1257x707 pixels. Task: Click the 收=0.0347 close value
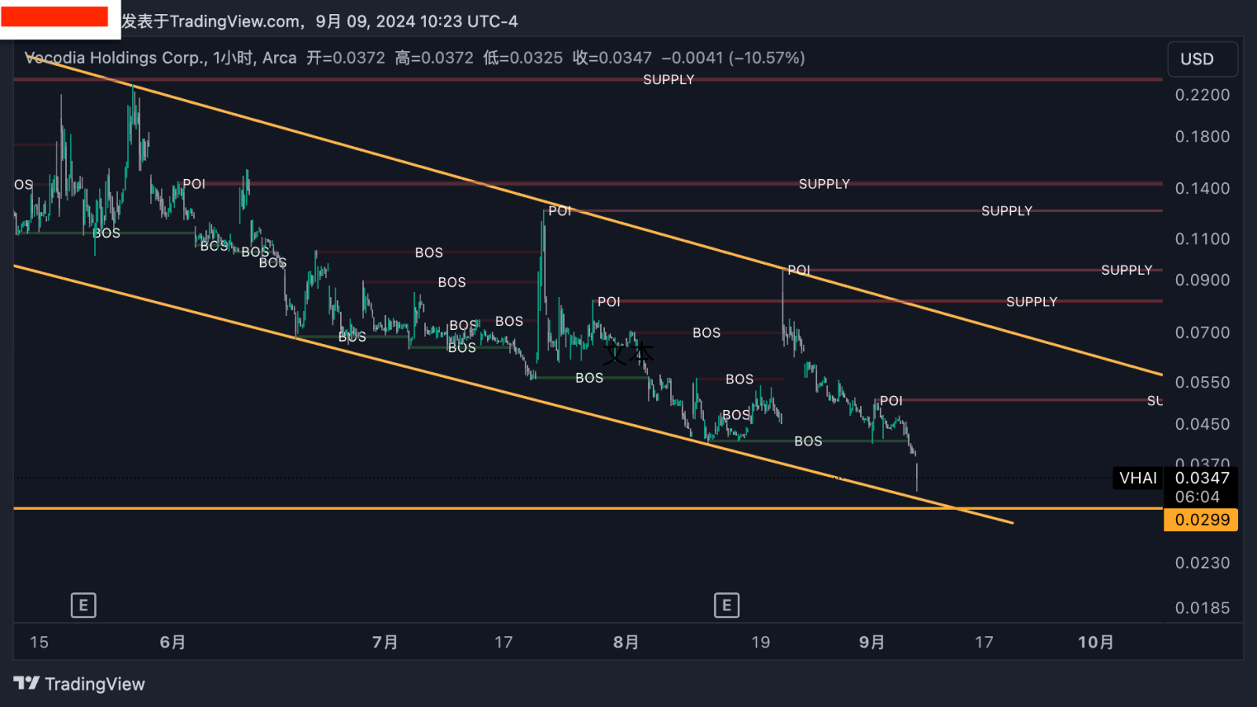tap(612, 57)
